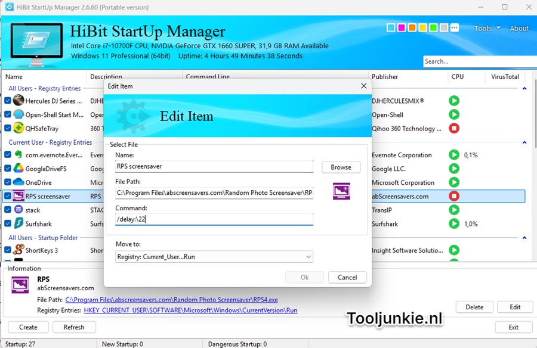537x348 pixels.
Task: Click green running status icon for DJHERCULESMIX
Action: pos(454,101)
